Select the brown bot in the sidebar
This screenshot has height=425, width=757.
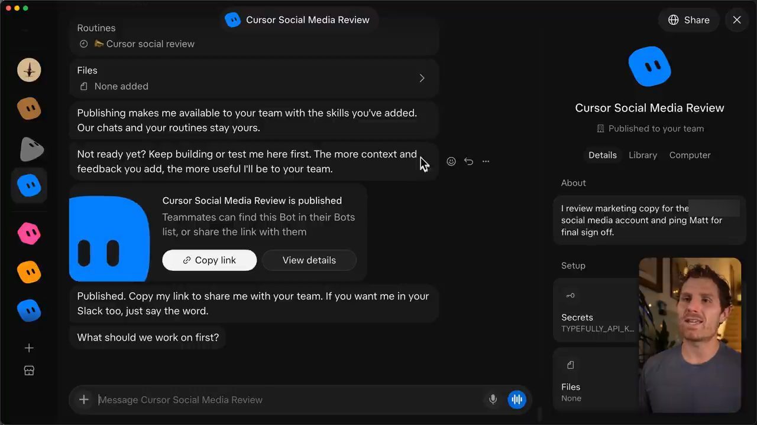[x=29, y=109]
